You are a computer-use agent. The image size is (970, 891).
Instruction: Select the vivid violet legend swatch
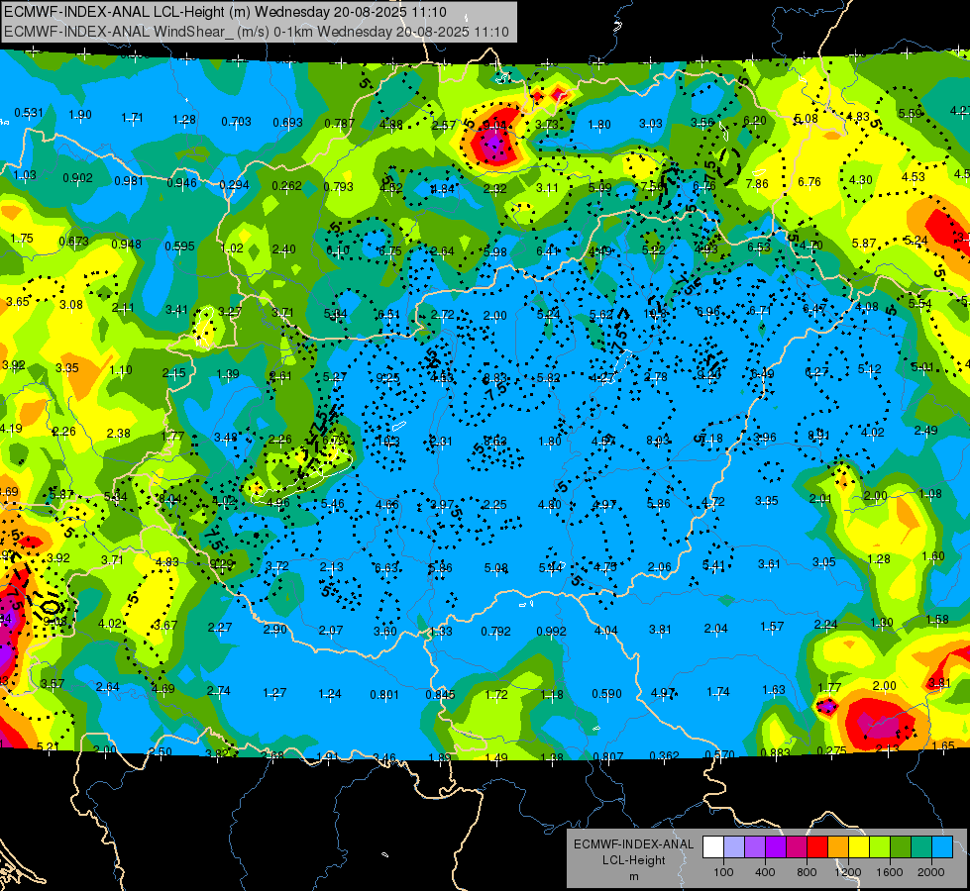(776, 847)
